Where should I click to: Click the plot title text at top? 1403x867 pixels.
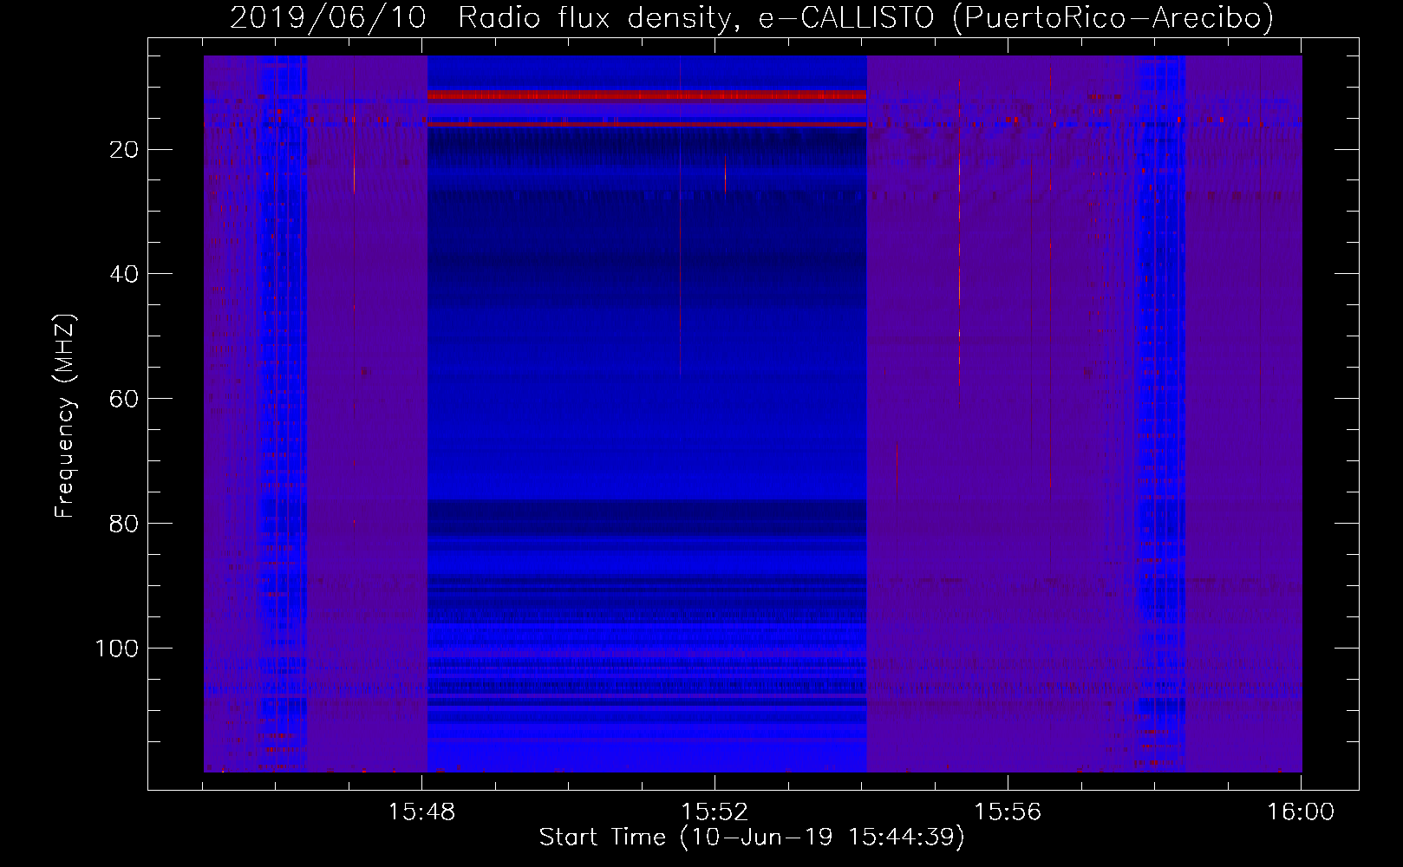point(752,17)
